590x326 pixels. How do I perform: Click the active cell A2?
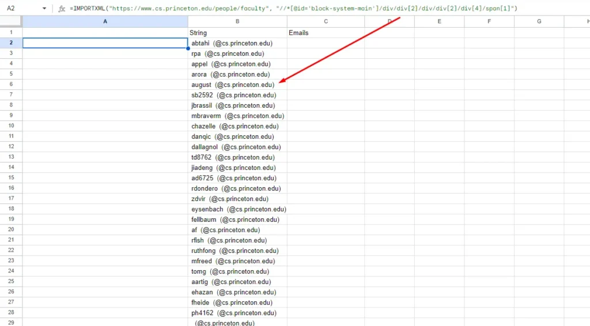105,43
